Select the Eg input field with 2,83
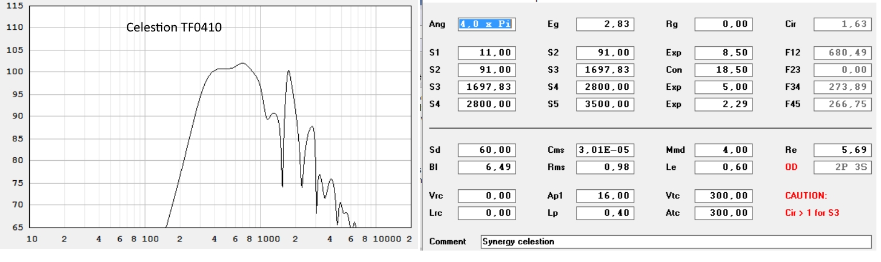Screen dimensions: 881x262 click(605, 24)
